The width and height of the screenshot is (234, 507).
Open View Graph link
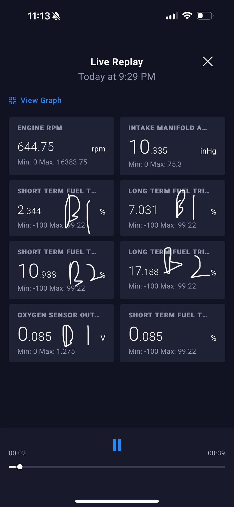pyautogui.click(x=41, y=100)
